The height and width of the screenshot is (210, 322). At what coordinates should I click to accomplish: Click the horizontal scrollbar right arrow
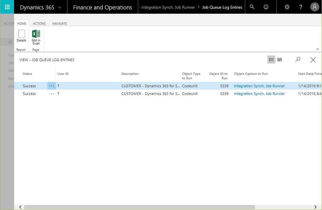tap(315, 207)
